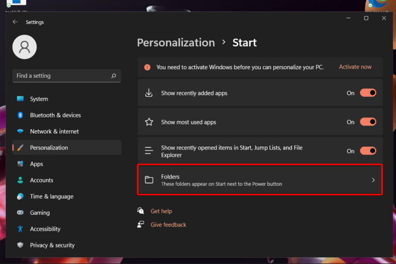The image size is (396, 264).
Task: Open Privacy & security section
Action: pos(52,246)
